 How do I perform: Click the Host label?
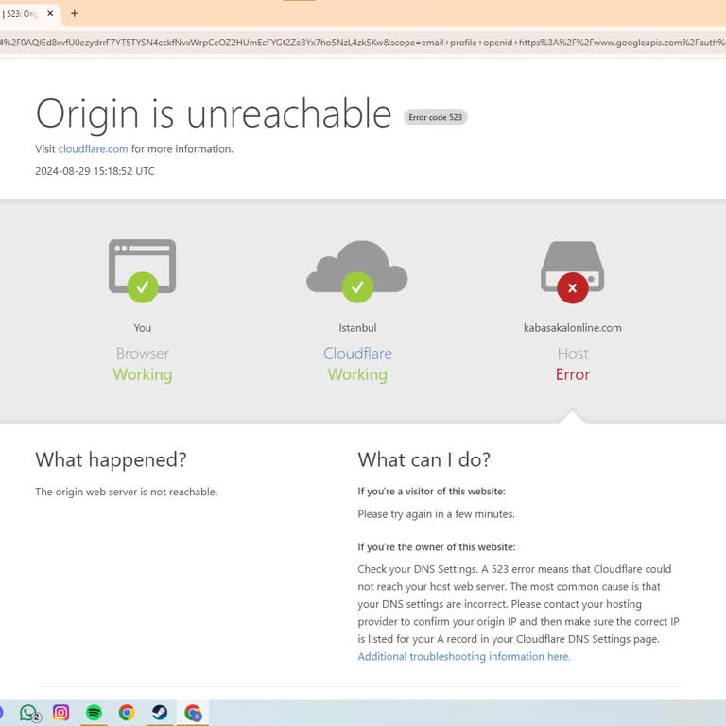(573, 354)
